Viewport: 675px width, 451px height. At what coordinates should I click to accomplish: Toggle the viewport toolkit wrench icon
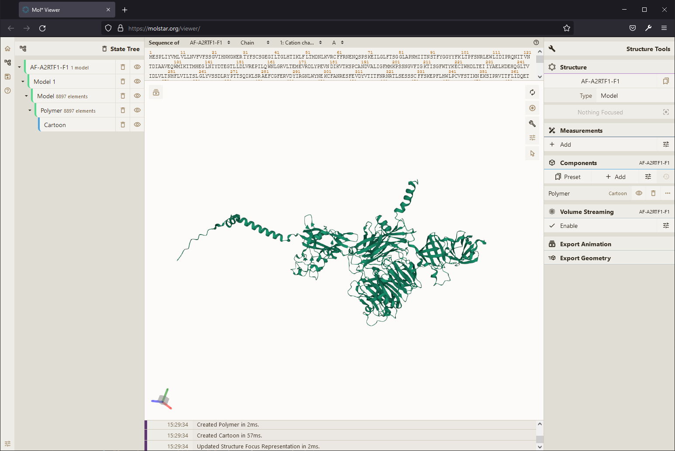(x=532, y=124)
